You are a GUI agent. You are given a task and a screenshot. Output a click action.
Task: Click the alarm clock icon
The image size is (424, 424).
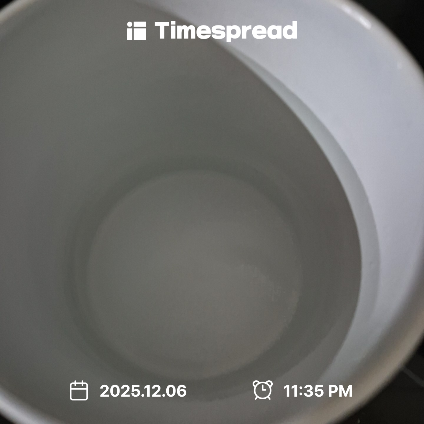(x=263, y=390)
